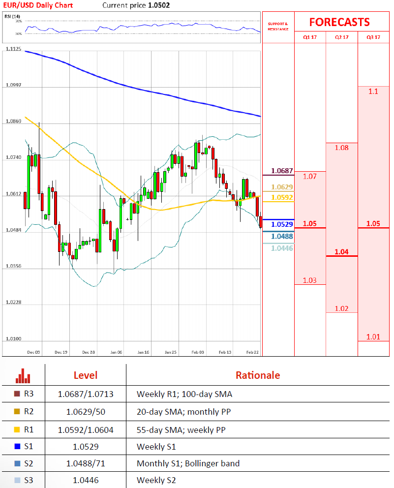The width and height of the screenshot is (394, 488).
Task: Click the 1.1125 price axis label
Action: point(14,49)
